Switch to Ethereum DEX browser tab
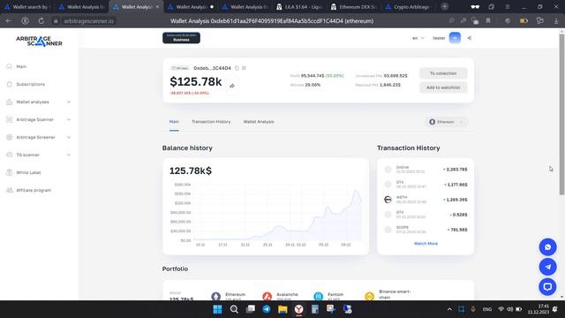 point(355,7)
